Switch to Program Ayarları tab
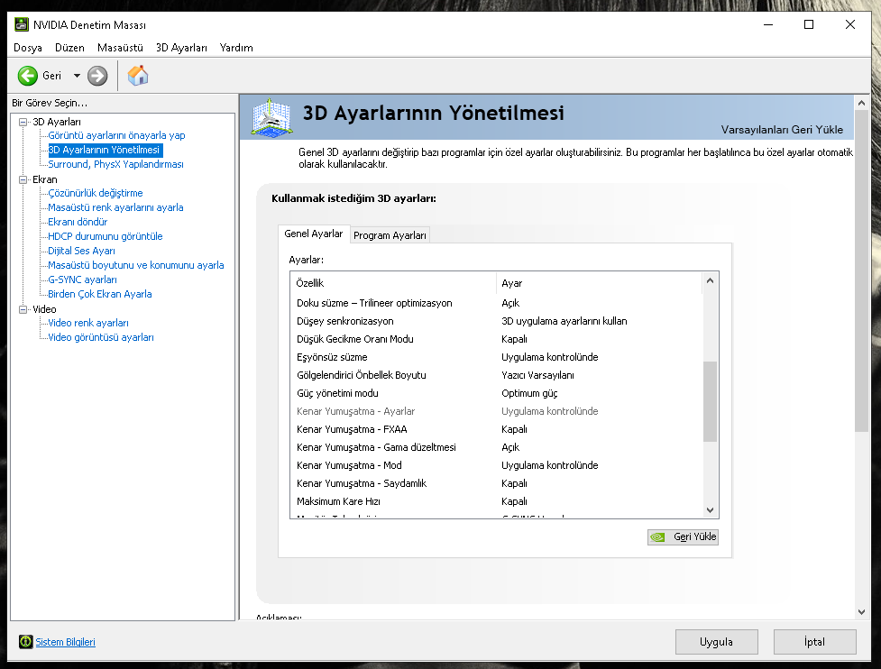 coord(390,235)
